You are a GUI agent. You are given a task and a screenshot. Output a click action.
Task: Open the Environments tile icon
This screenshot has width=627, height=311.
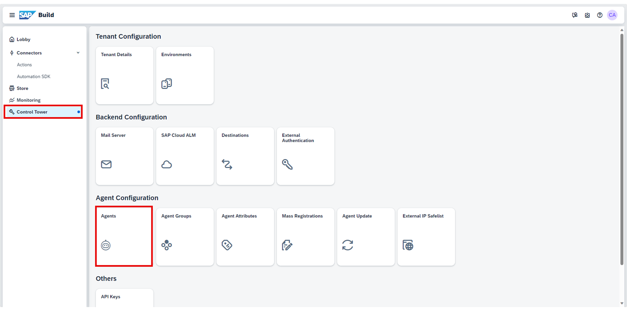167,84
